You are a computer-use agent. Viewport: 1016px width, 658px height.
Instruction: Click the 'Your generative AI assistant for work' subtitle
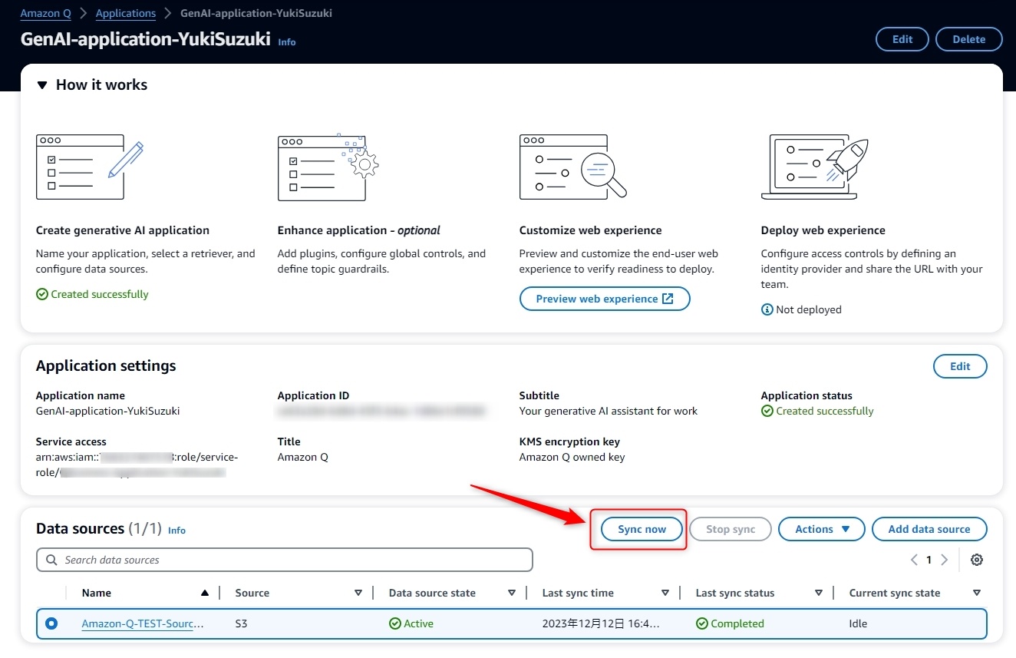point(609,411)
